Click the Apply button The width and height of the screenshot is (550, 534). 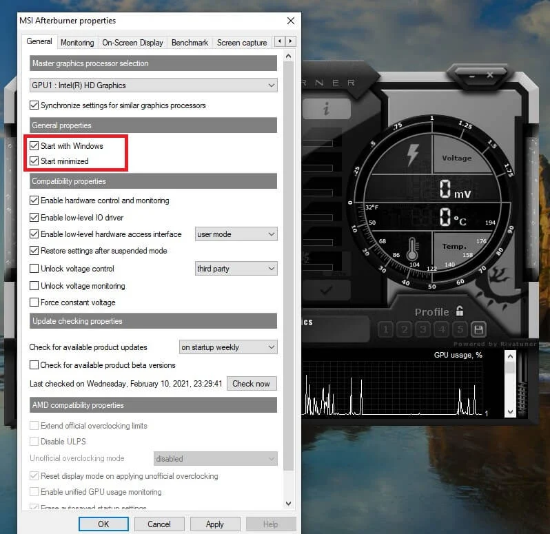pyautogui.click(x=215, y=524)
